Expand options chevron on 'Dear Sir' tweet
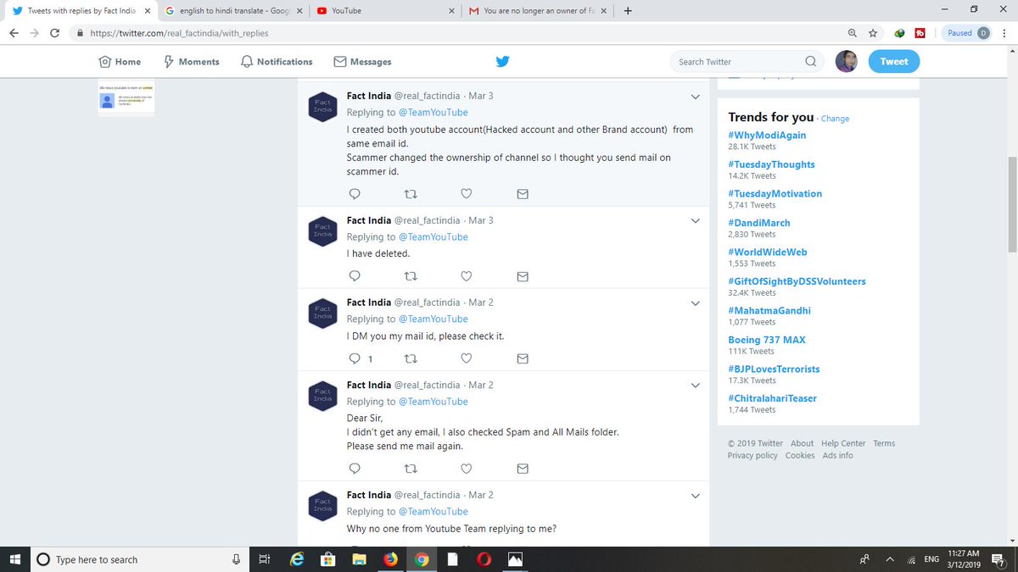 click(x=696, y=386)
